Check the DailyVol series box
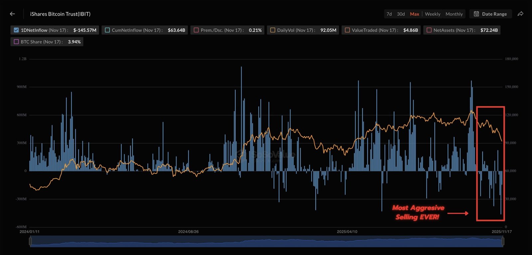 [x=273, y=30]
